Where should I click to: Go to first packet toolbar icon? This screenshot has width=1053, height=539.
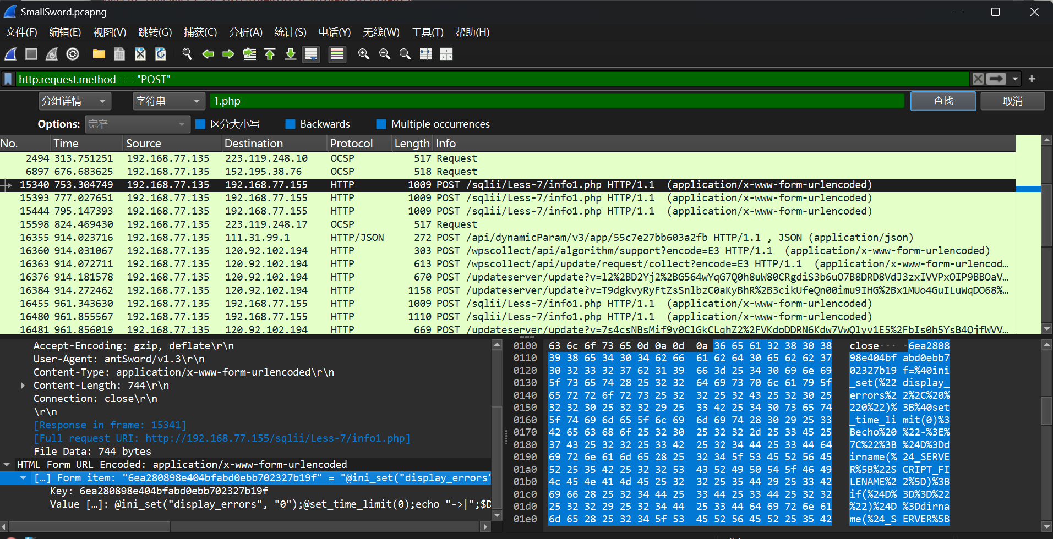pos(270,54)
